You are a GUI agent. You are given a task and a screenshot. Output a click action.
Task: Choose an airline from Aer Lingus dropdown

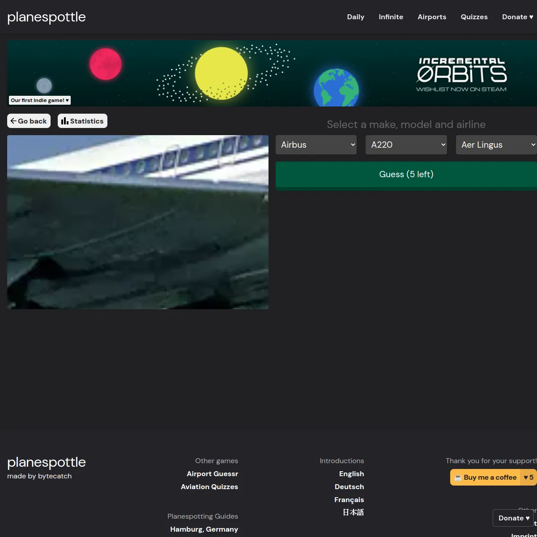(x=496, y=145)
